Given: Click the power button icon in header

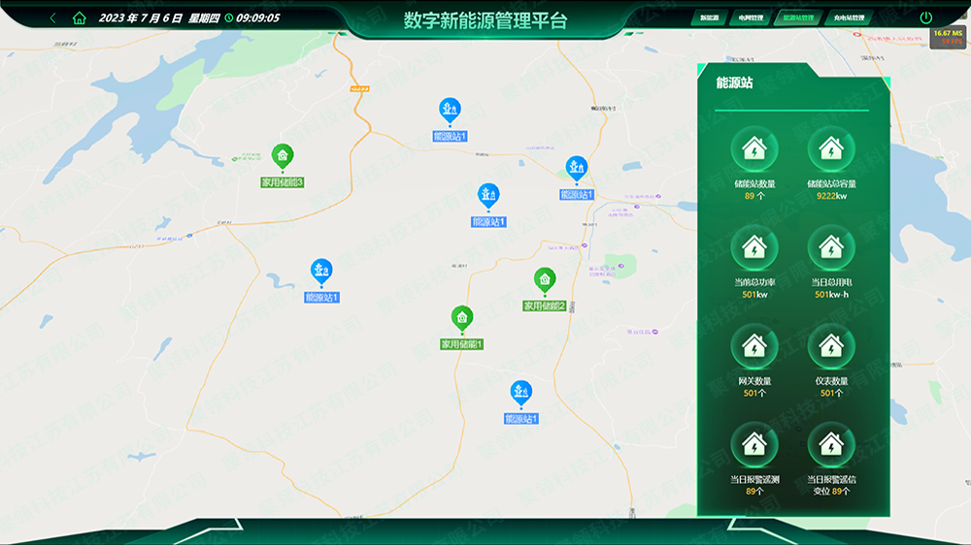Looking at the screenshot, I should tap(925, 17).
